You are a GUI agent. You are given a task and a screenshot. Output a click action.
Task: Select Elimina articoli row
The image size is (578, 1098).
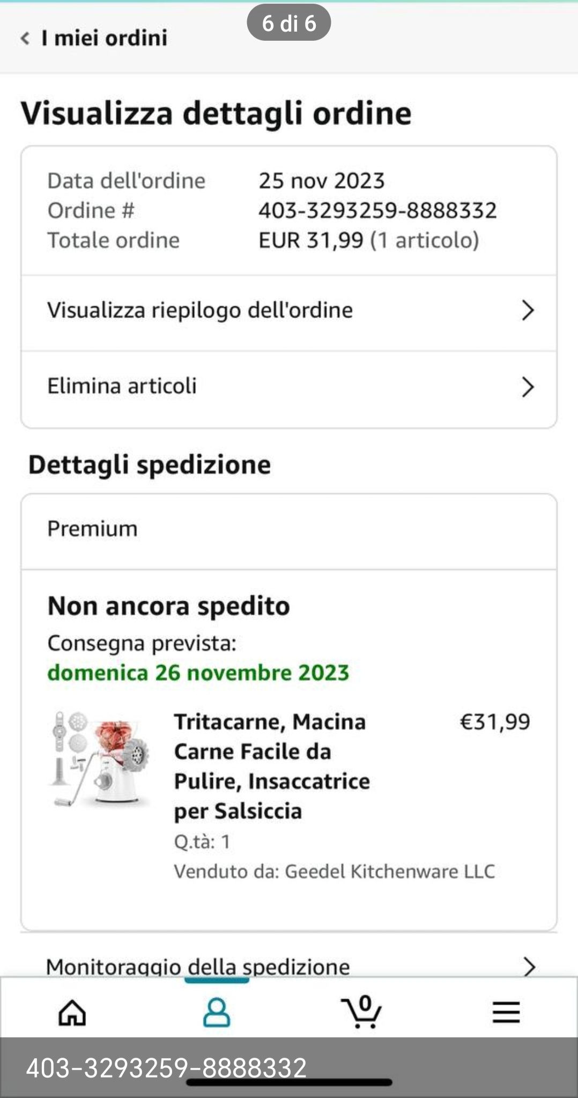pos(122,386)
